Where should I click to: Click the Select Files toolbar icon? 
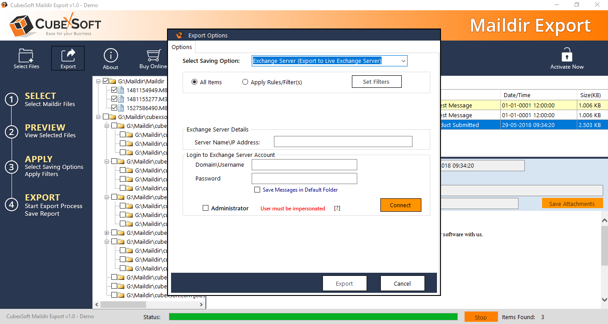click(x=26, y=56)
